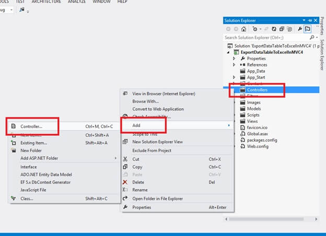Click the magnifier search icon in Solution Explorer
The height and width of the screenshot is (236, 326).
pyautogui.click(x=312, y=38)
